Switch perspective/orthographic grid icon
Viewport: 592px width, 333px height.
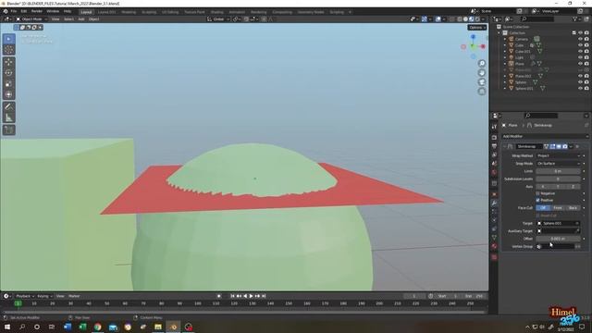click(482, 92)
